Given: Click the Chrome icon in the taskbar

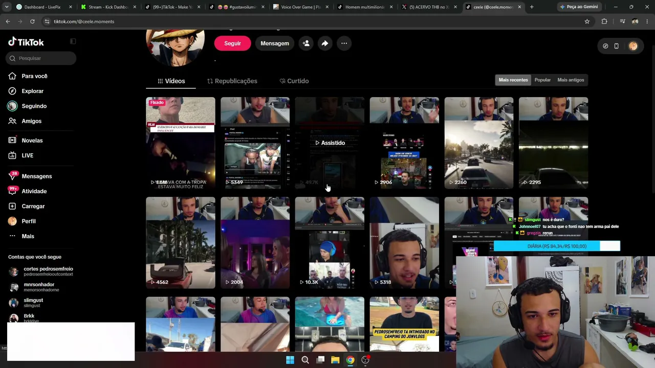Looking at the screenshot, I should tap(350, 360).
